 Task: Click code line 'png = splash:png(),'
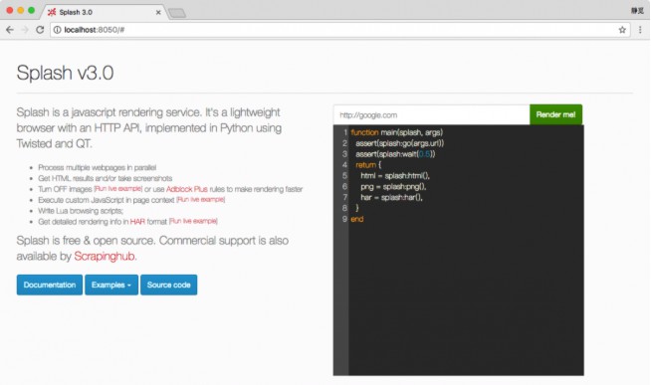[x=393, y=186]
